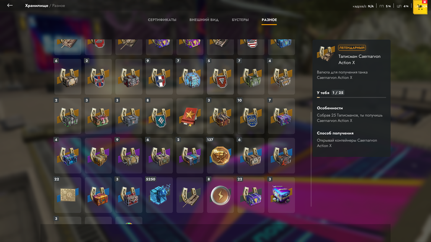
Task: Click the Caernarvon Action X talisman thumbnail
Action: 326,53
